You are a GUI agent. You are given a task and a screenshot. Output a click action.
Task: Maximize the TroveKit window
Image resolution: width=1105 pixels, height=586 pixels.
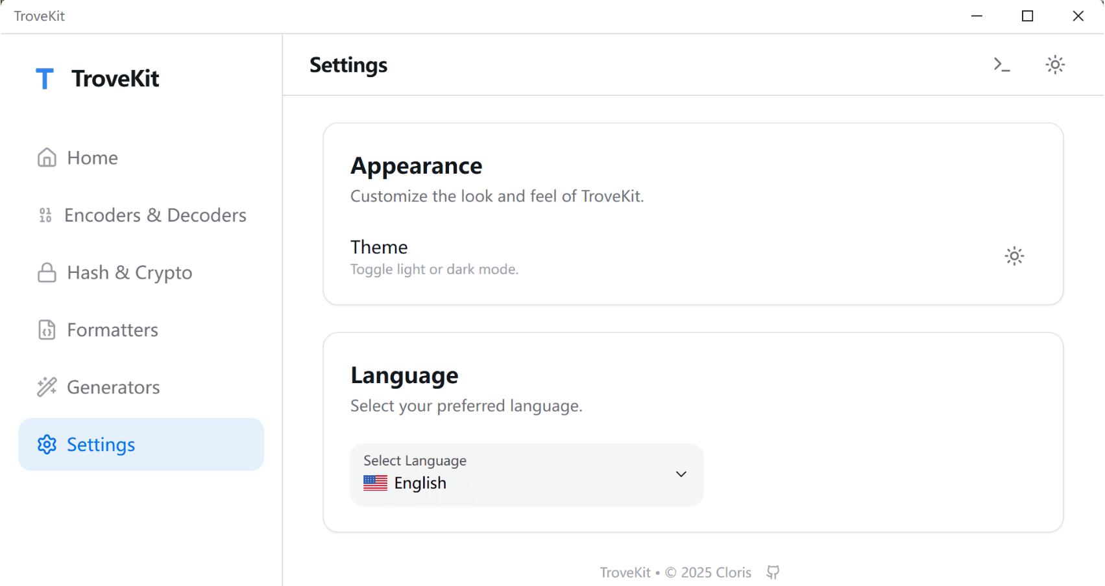[x=1027, y=16]
